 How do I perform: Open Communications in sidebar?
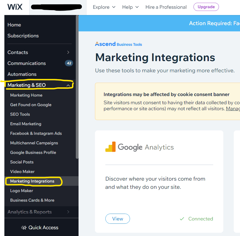pyautogui.click(x=27, y=63)
